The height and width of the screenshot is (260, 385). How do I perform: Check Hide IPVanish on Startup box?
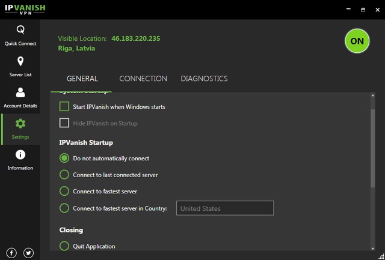click(64, 123)
